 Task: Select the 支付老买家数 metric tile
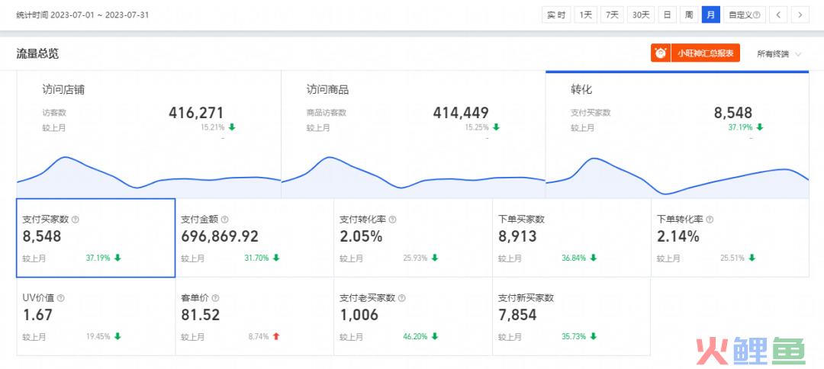click(413, 316)
